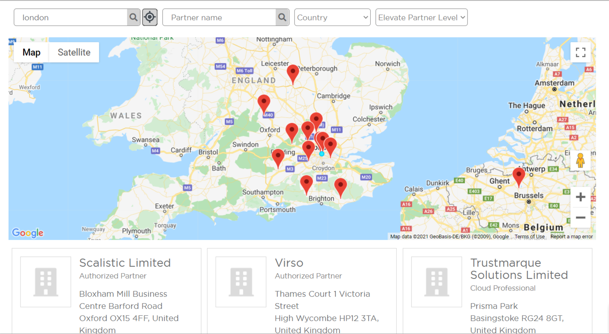This screenshot has width=609, height=334.
Task: Zoom out using the minus button
Action: coord(580,218)
